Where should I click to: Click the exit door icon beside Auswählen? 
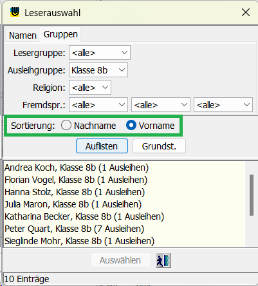tap(163, 260)
